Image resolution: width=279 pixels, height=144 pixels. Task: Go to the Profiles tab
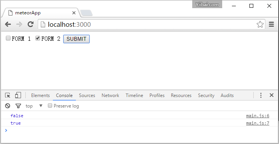pyautogui.click(x=157, y=95)
